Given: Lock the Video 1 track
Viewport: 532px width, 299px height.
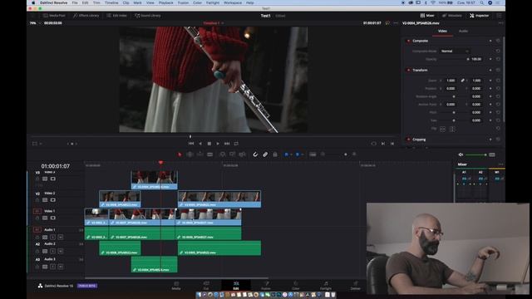Looking at the screenshot, I should 37,218.
